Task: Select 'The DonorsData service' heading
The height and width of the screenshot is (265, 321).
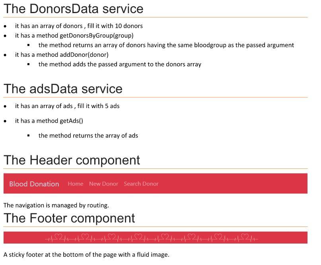Action: (x=73, y=9)
